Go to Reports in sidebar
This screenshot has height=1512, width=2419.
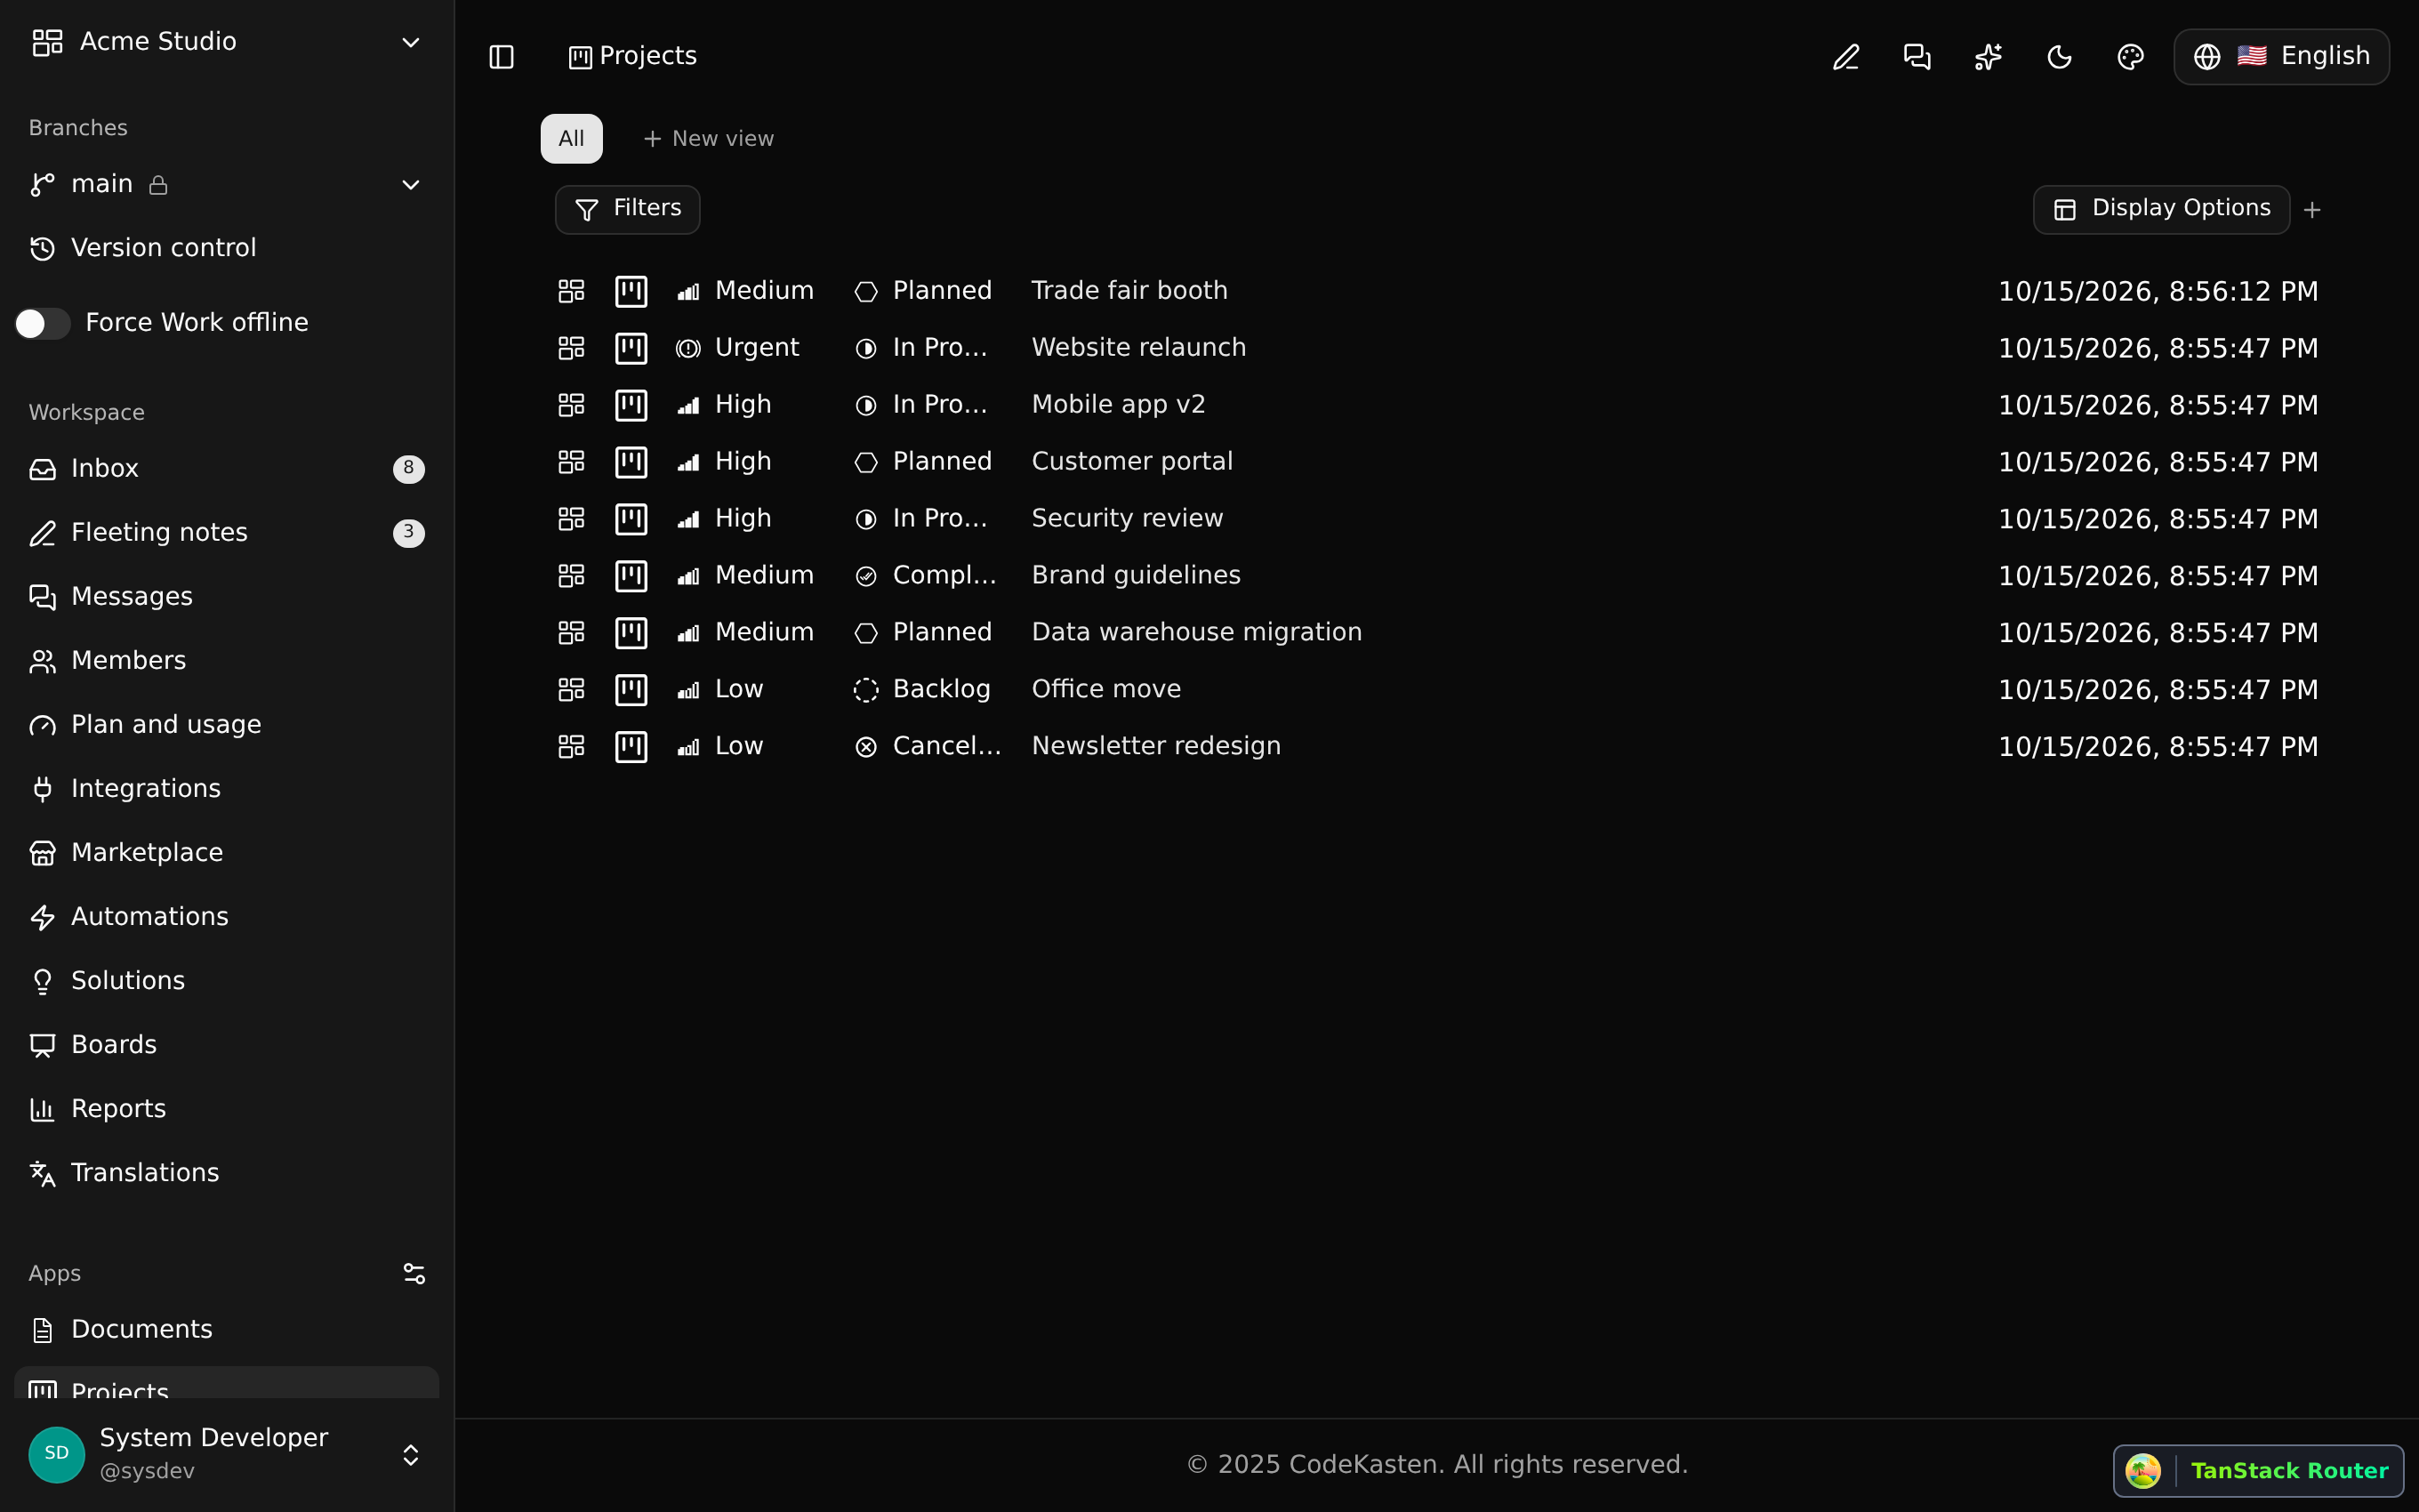tap(226, 1108)
